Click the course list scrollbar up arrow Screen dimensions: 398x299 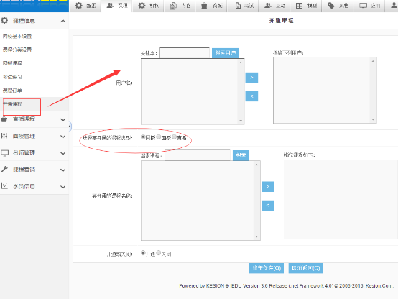pos(257,165)
